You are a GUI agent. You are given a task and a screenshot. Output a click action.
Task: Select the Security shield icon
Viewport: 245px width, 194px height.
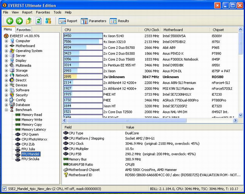point(12,95)
